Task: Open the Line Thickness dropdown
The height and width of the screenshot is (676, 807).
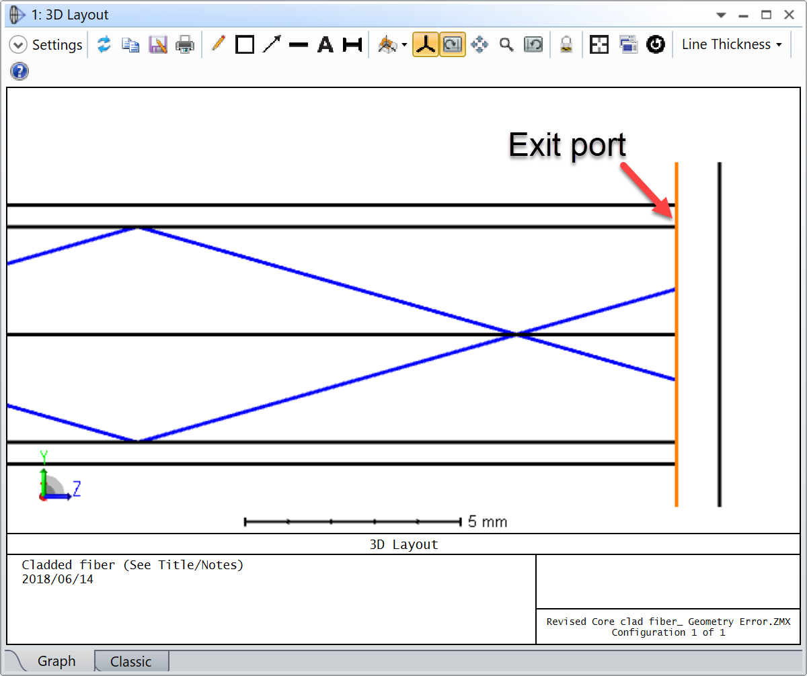Action: pos(732,44)
